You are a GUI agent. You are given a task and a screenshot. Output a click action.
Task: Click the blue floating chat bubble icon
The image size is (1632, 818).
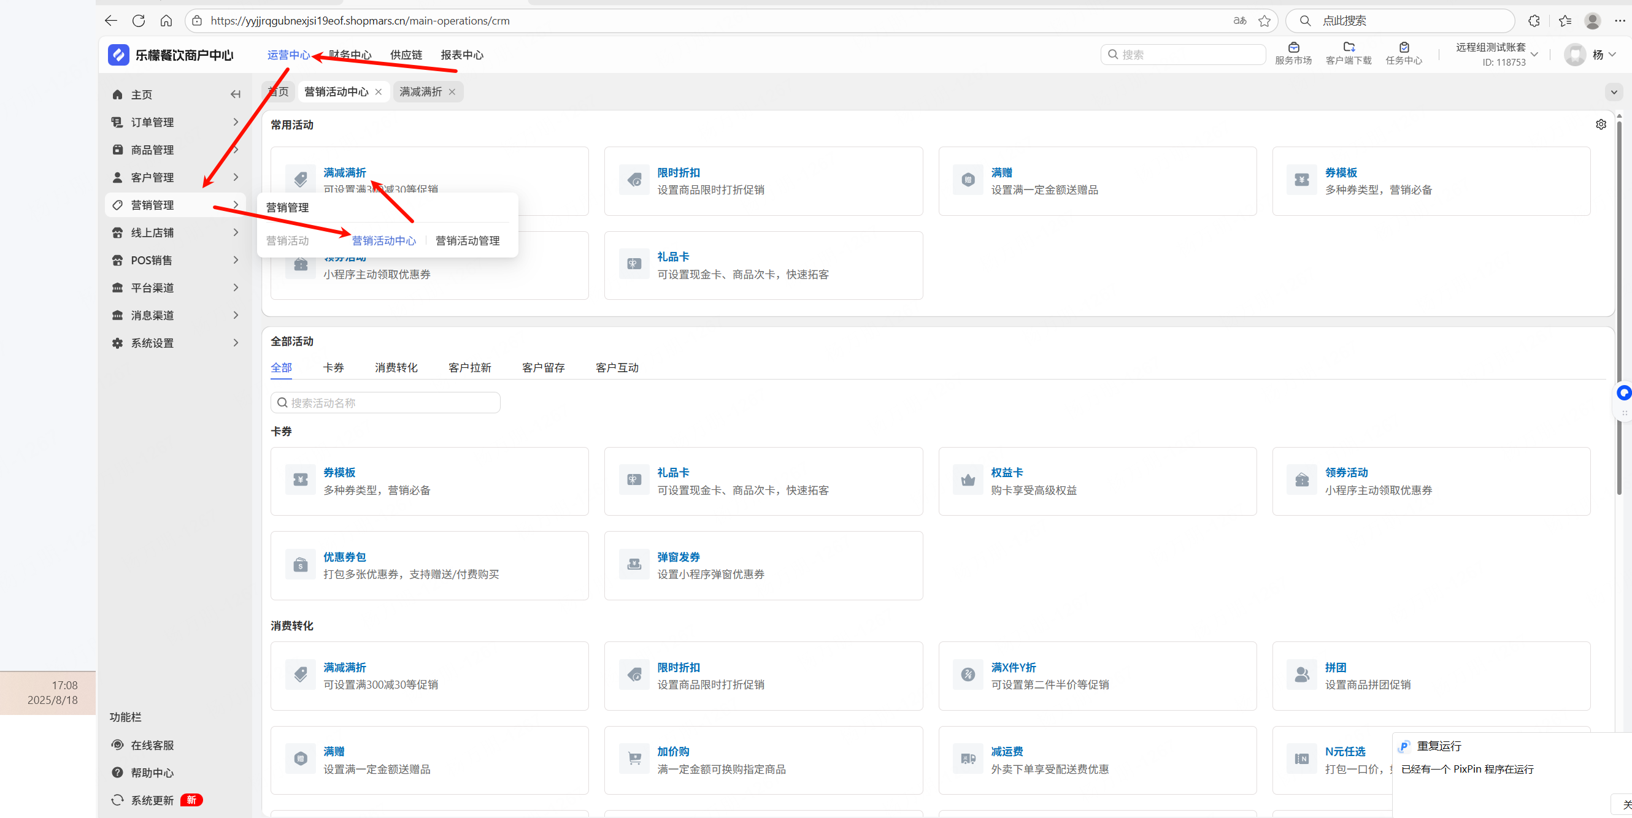click(x=1624, y=393)
